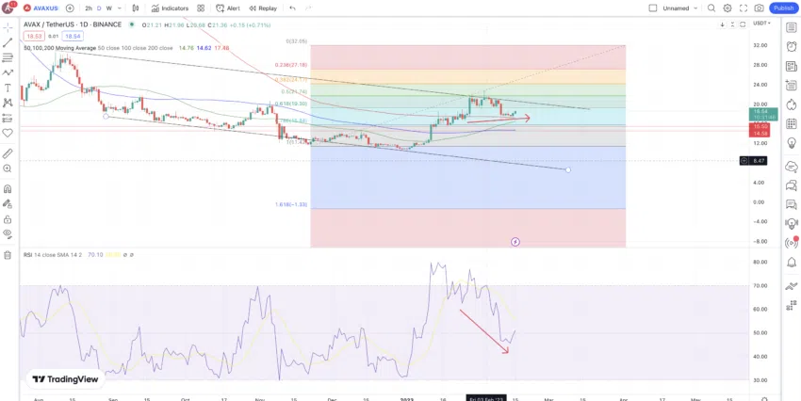Open the alerts clock icon in right sidebar
801x401 pixels.
pyautogui.click(x=792, y=46)
